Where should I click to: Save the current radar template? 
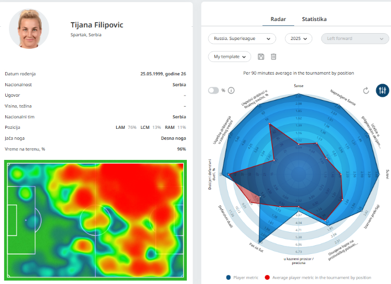(x=261, y=57)
